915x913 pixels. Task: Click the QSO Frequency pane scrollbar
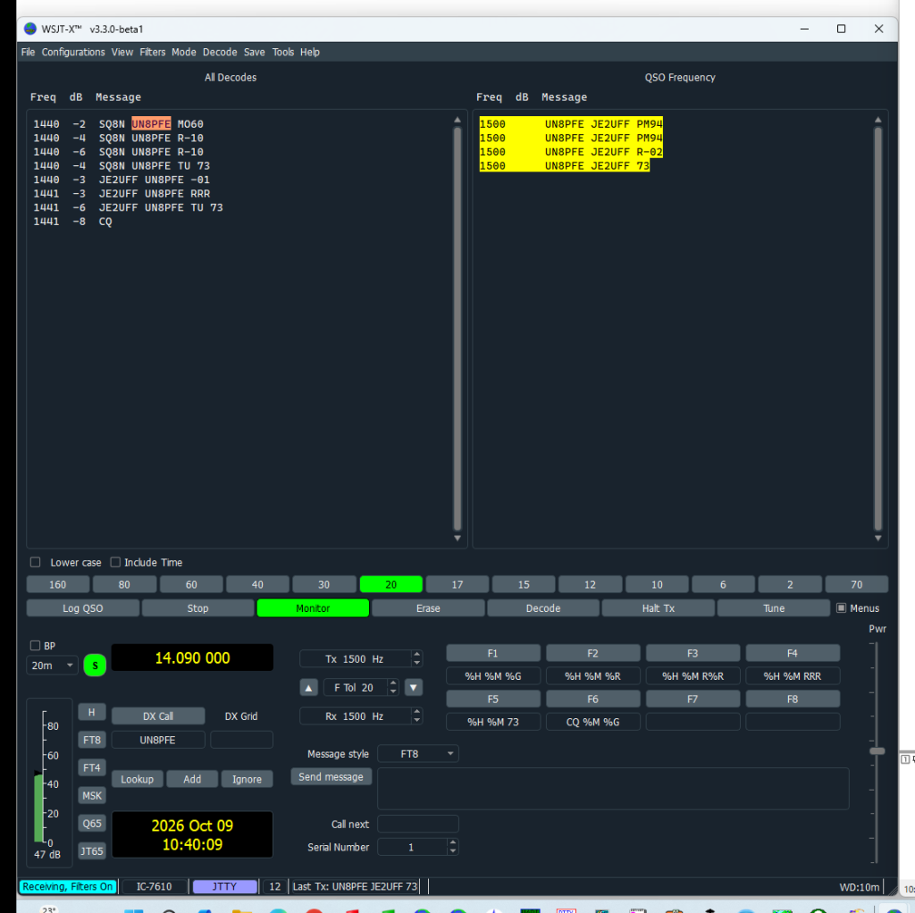coord(877,329)
